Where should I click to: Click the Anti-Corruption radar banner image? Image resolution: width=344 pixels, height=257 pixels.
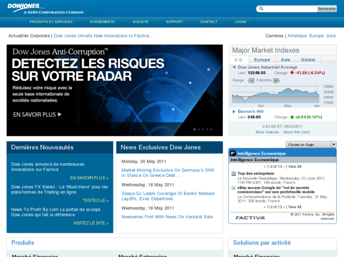(x=115, y=91)
